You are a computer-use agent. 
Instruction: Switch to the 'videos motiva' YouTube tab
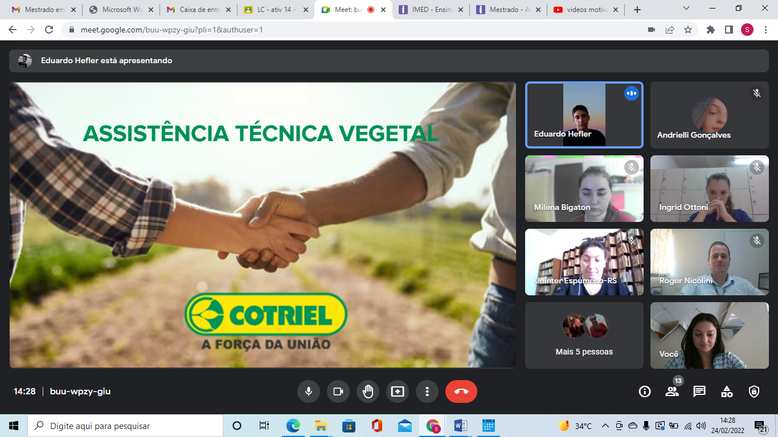585,10
